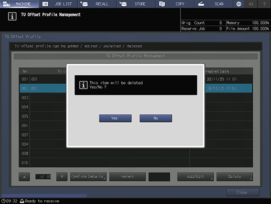271x204 pixels.
Task: Select highlighted profile row 002
Action: tap(136, 88)
